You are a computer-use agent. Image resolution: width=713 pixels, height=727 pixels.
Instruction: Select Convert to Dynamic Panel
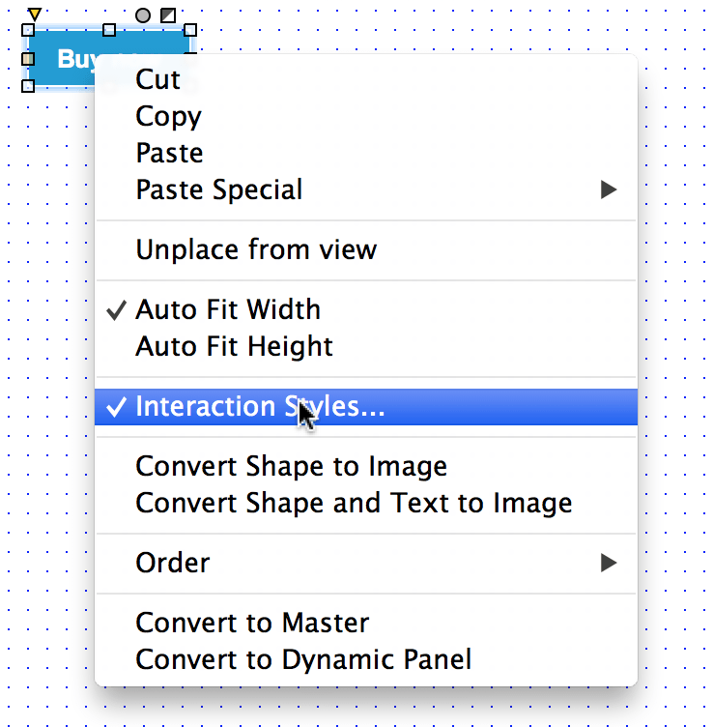point(303,659)
